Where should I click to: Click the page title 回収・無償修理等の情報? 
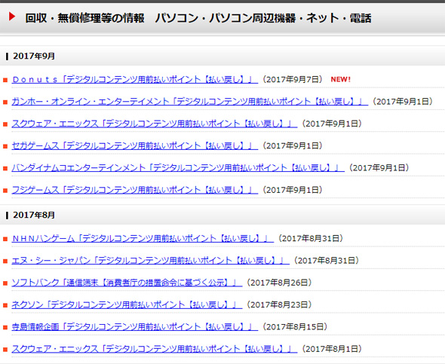pyautogui.click(x=84, y=18)
